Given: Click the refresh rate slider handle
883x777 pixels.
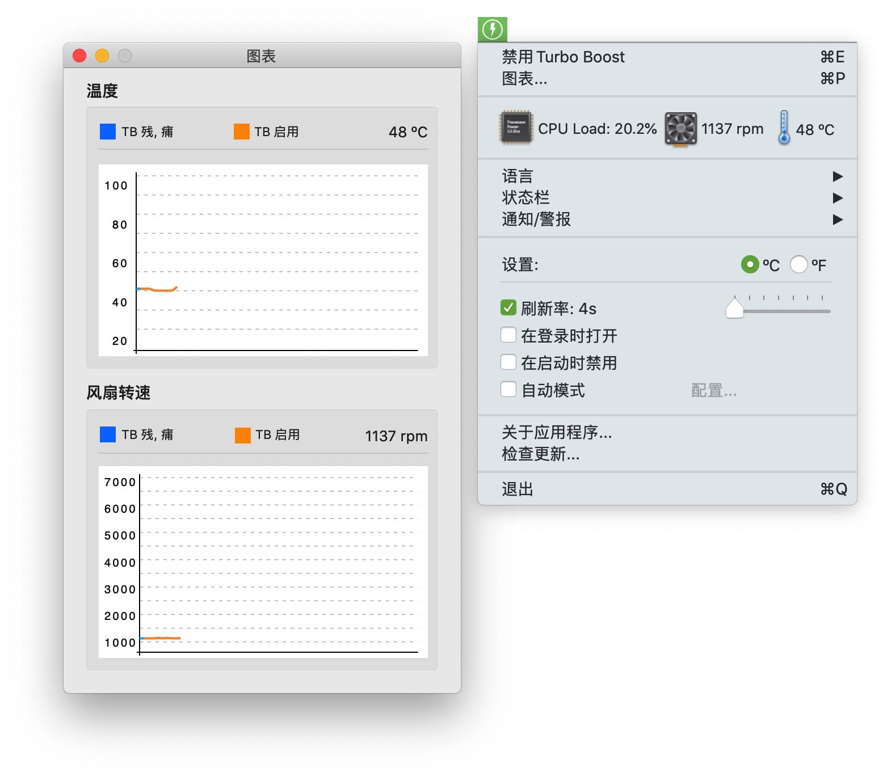Looking at the screenshot, I should tap(735, 309).
